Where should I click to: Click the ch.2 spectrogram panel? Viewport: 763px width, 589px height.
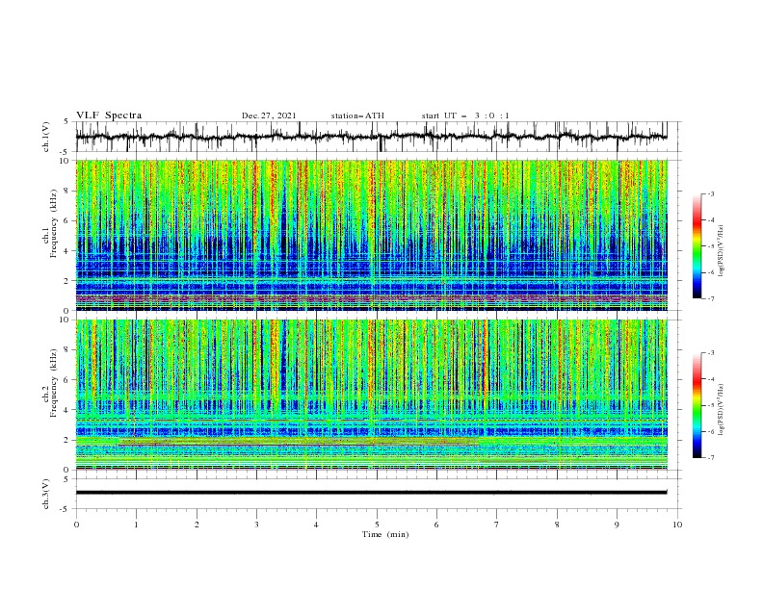pos(371,395)
